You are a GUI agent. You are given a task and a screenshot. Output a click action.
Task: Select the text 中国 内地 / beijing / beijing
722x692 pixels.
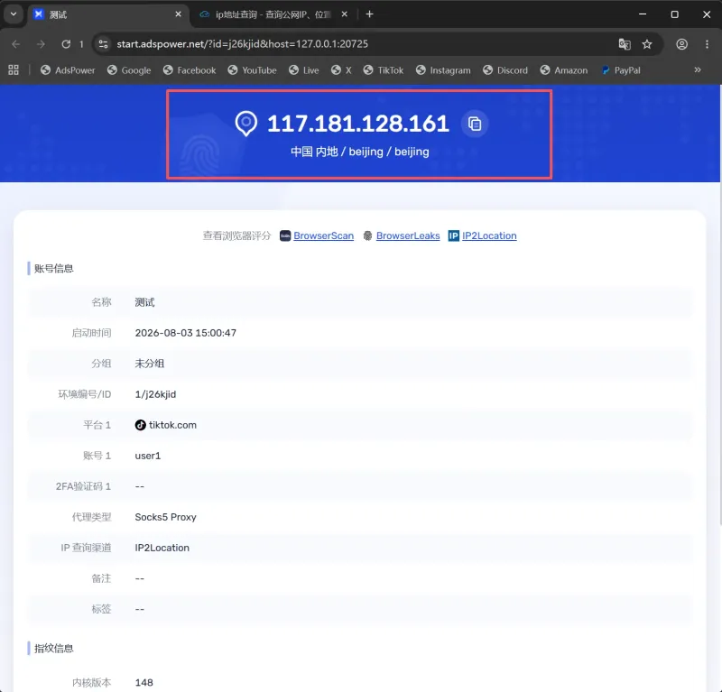pyautogui.click(x=359, y=152)
